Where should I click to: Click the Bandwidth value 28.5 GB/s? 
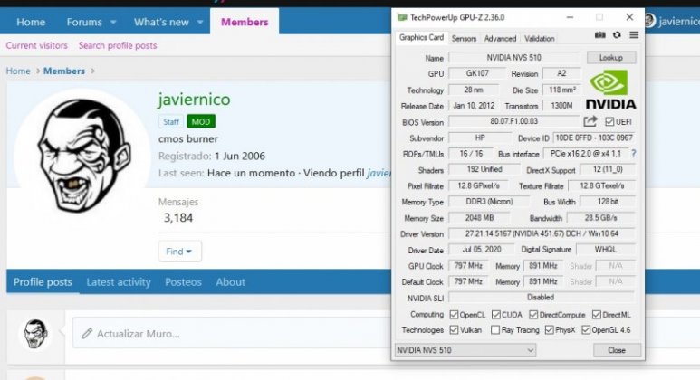pos(601,218)
